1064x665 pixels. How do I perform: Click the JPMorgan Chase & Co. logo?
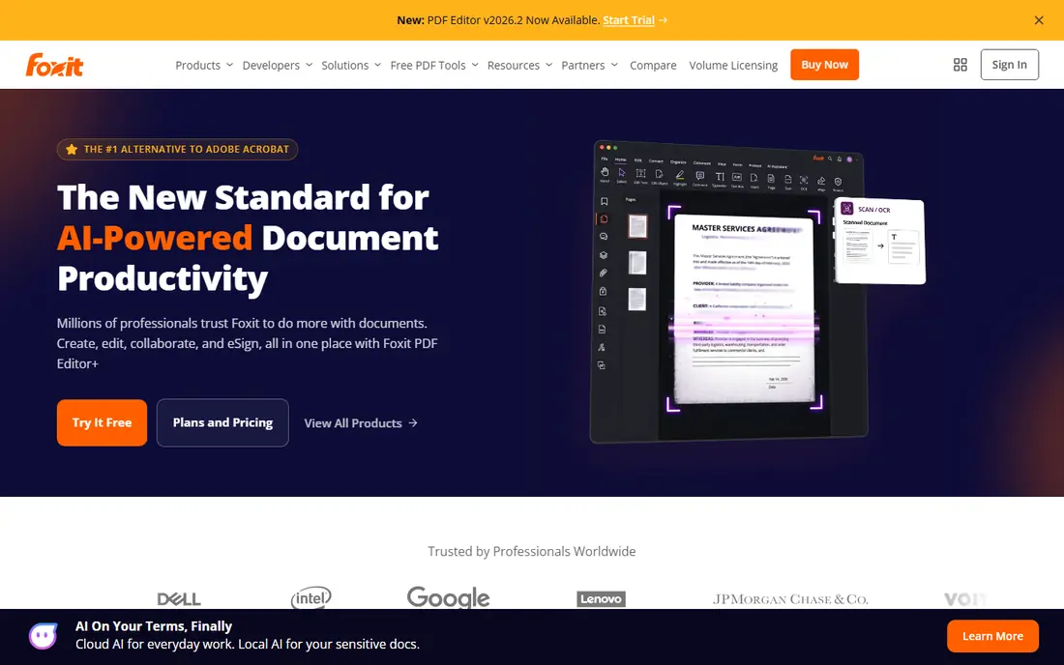[790, 599]
